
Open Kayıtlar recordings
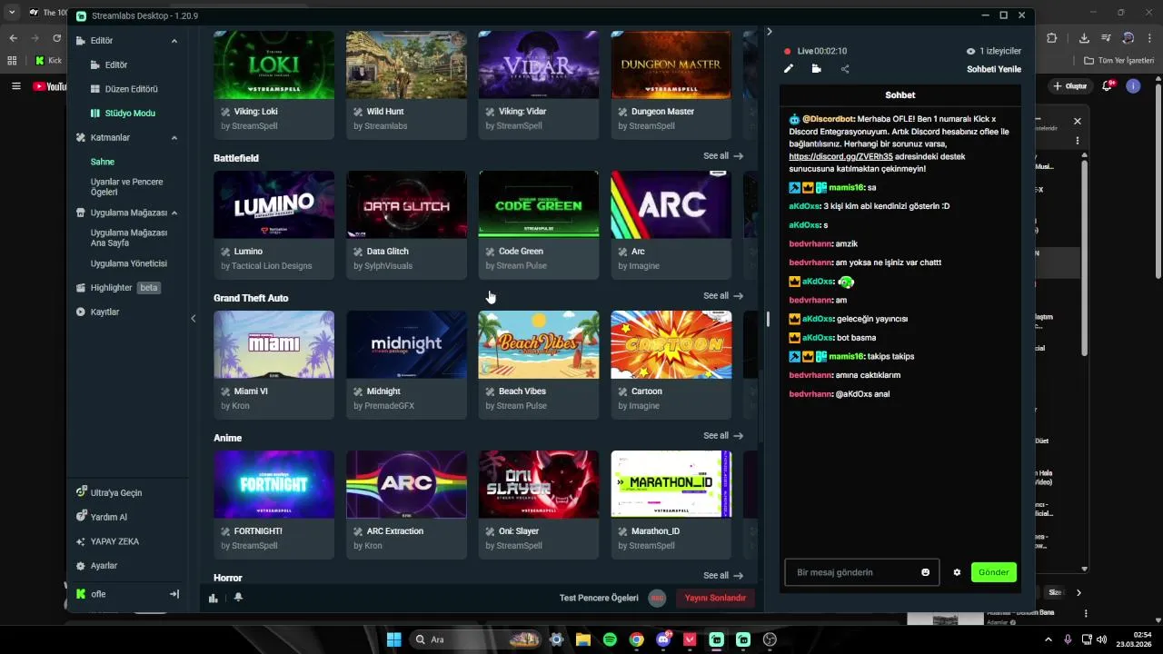pos(98,312)
